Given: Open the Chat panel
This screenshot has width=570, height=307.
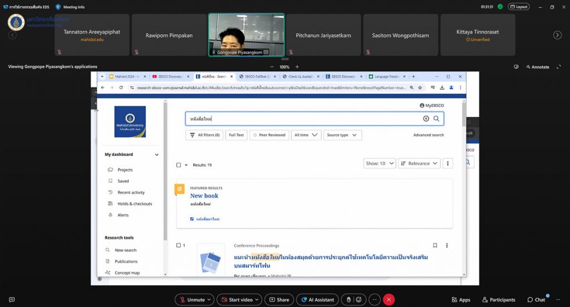Looking at the screenshot, I should tap(536, 300).
